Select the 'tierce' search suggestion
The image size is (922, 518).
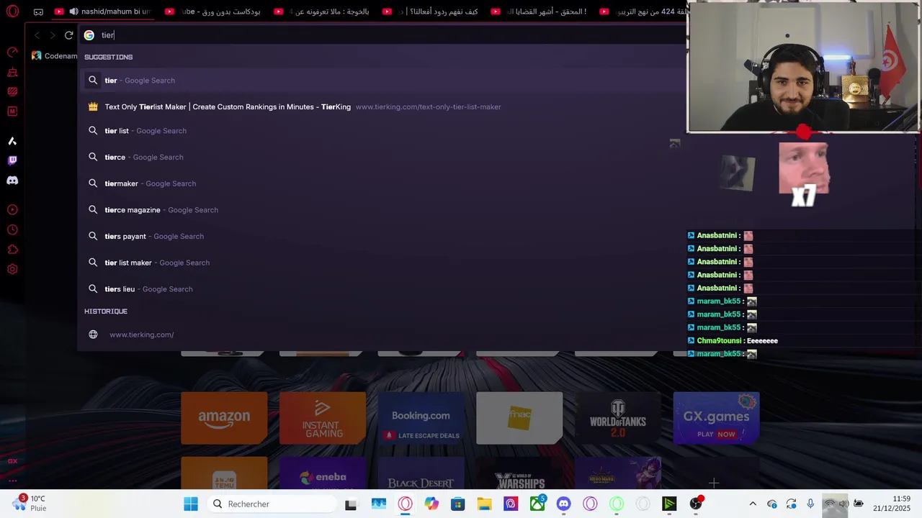point(382,158)
